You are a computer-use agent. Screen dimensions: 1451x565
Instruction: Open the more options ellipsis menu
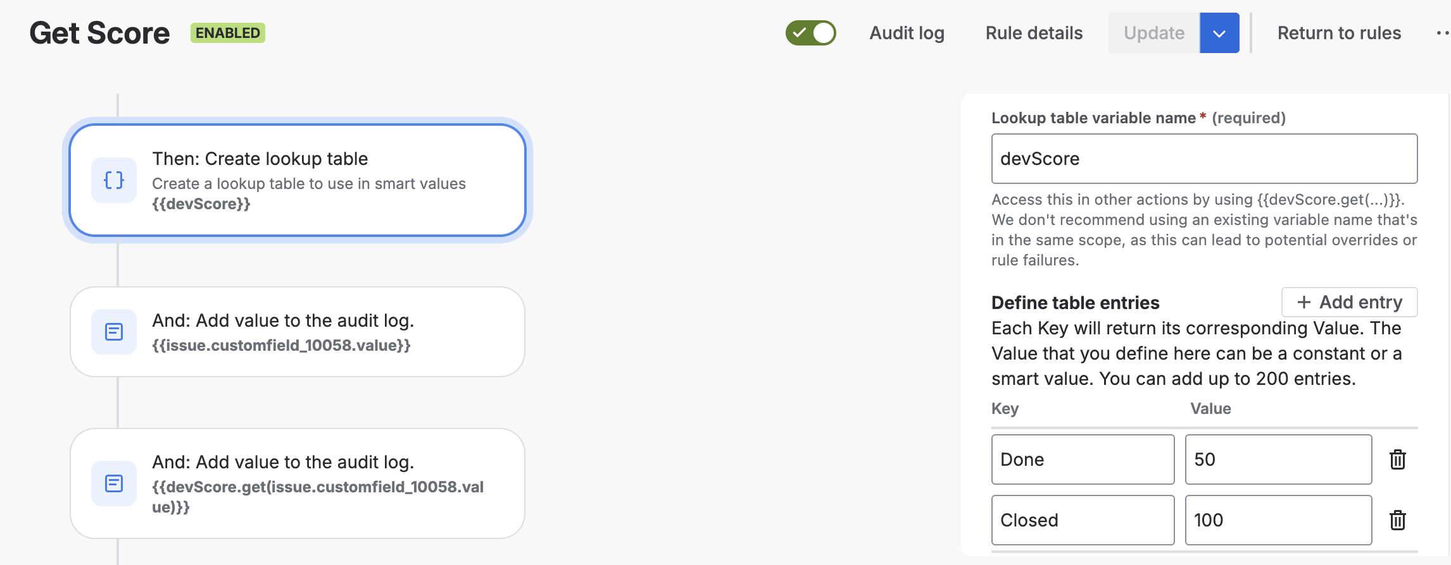[1442, 33]
